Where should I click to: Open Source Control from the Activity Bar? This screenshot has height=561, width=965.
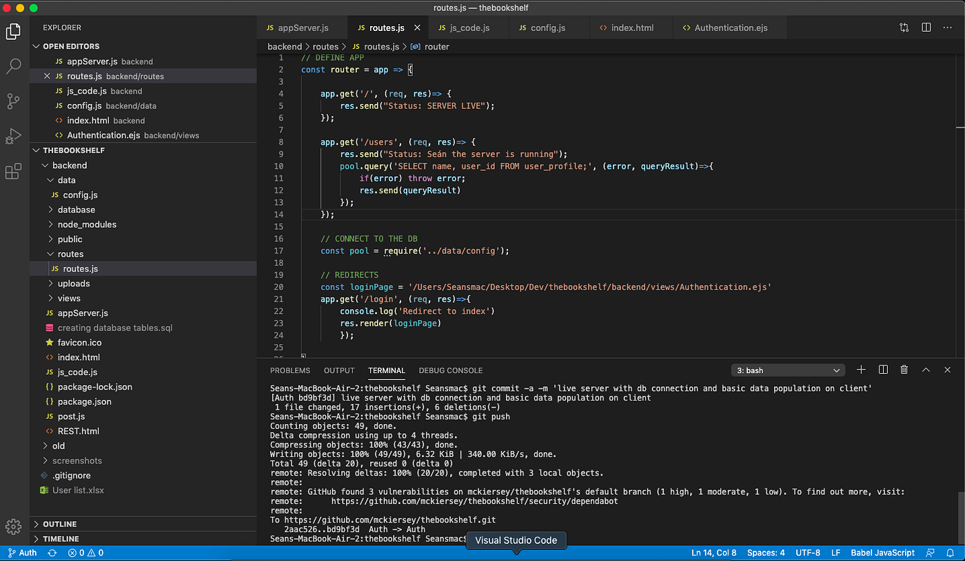[14, 101]
